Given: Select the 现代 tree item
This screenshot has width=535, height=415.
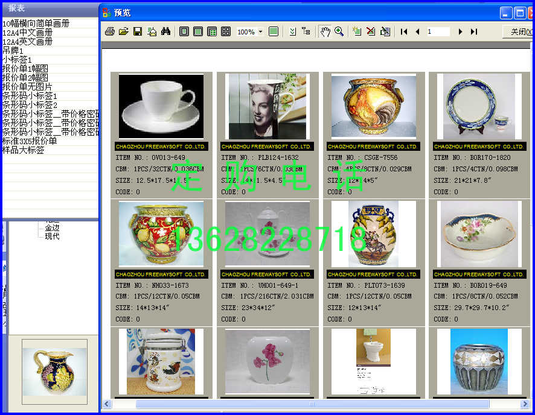Looking at the screenshot, I should pos(52,236).
